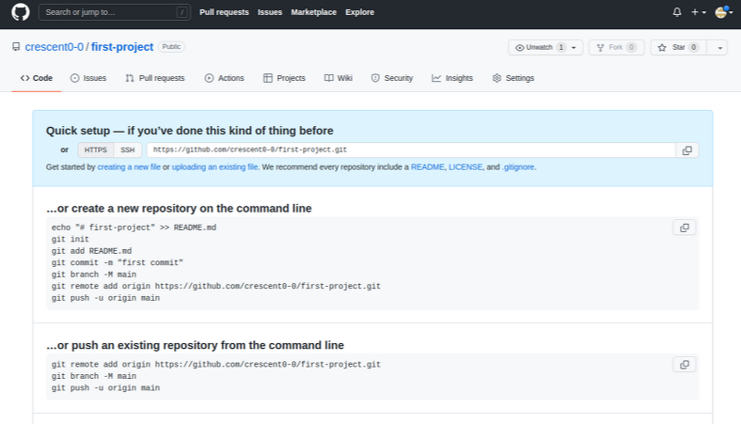The height and width of the screenshot is (424, 741).
Task: Open the Actions tab
Action: [225, 78]
